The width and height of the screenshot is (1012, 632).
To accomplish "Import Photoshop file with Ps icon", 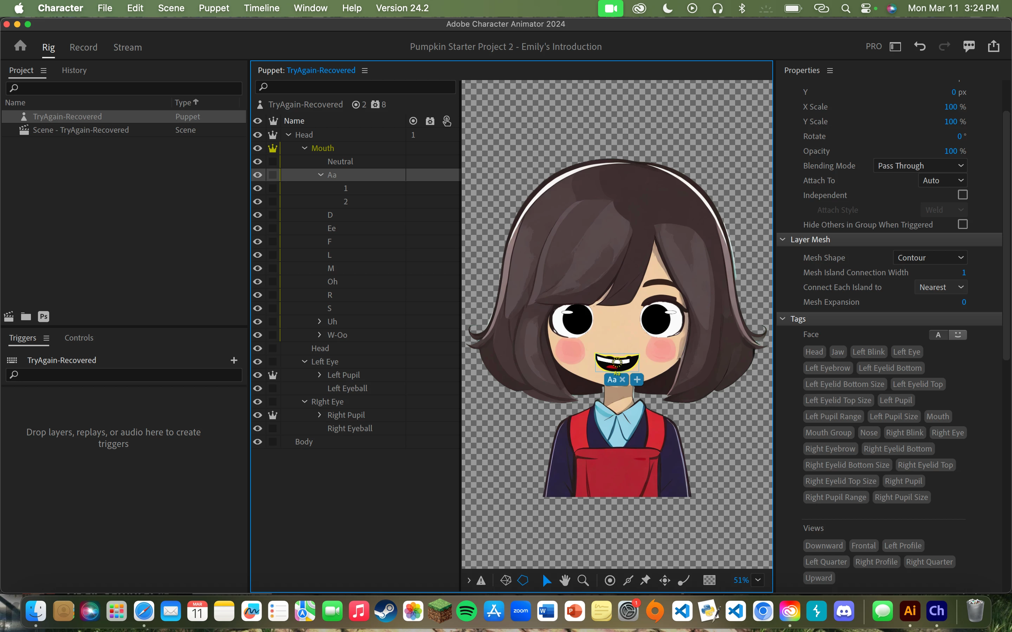I will (x=44, y=317).
